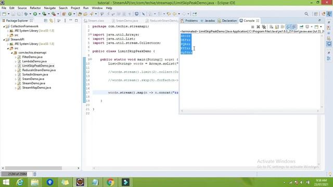The image size is (333, 187).
Task: Click the New file toolbar icon
Action: 4,14
